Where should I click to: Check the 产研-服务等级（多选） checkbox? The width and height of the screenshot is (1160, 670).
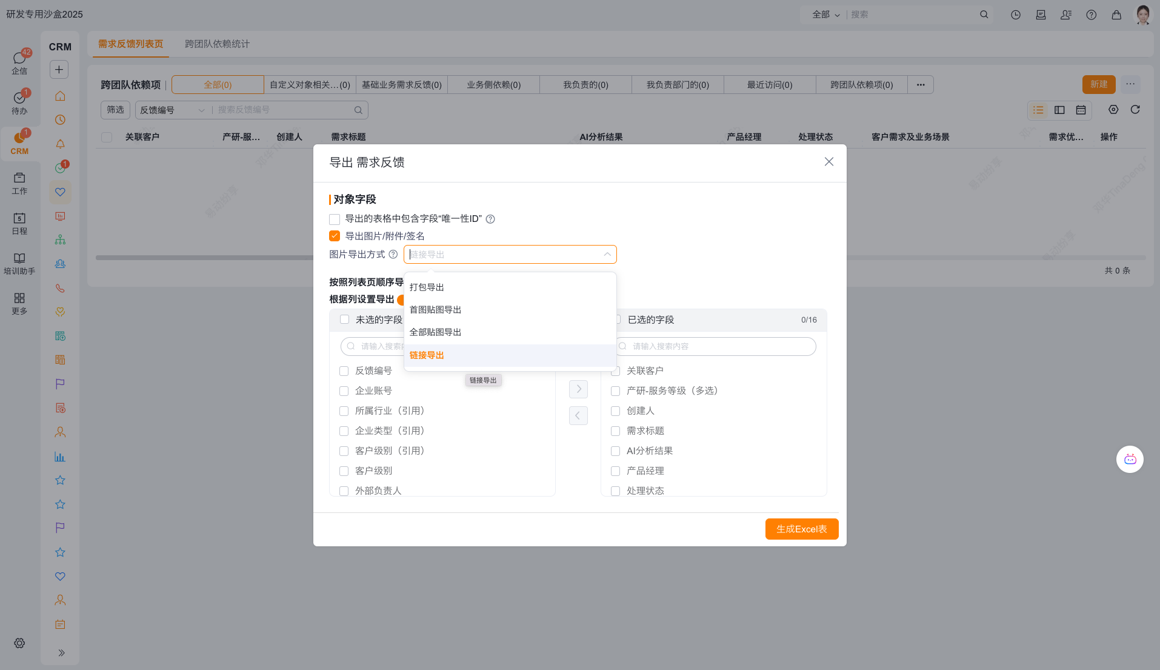pos(616,391)
